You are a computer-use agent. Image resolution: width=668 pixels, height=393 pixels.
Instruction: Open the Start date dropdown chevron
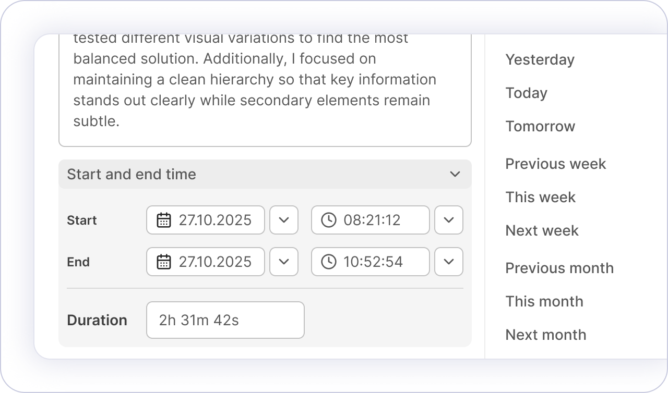pyautogui.click(x=284, y=220)
